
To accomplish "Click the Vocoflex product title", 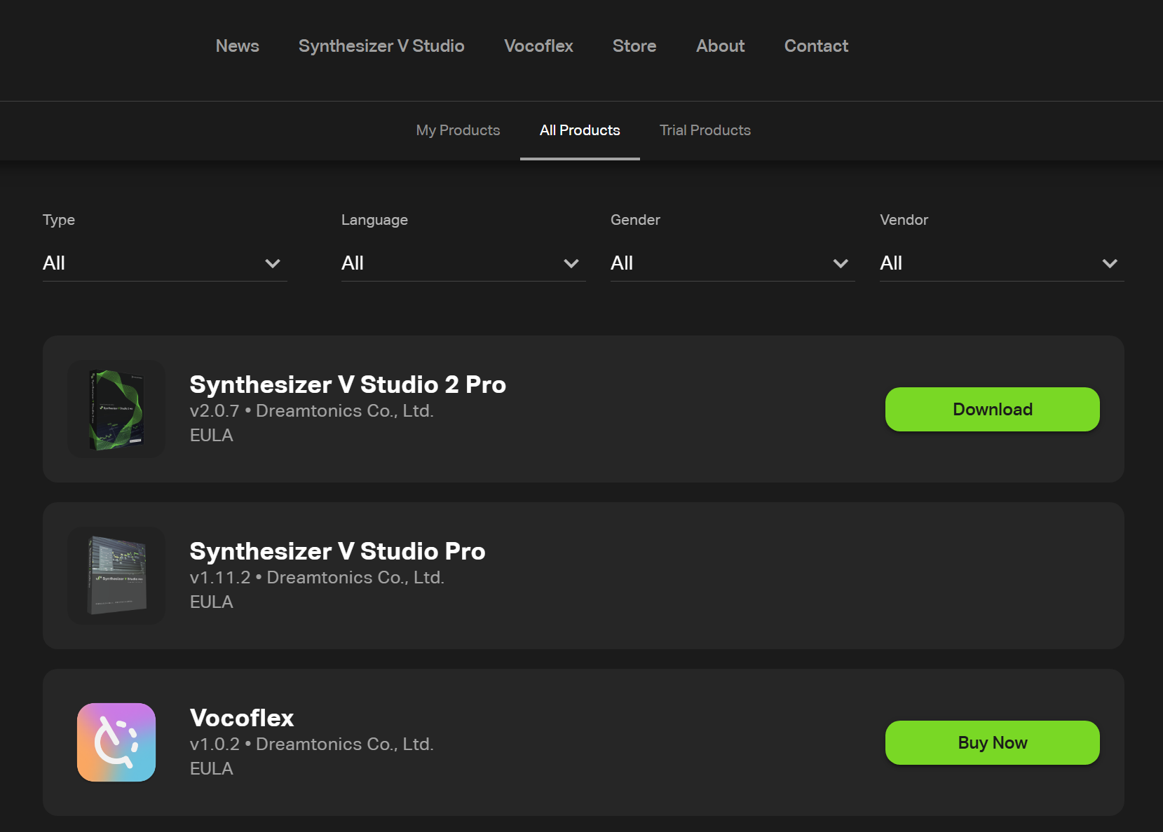I will (242, 718).
